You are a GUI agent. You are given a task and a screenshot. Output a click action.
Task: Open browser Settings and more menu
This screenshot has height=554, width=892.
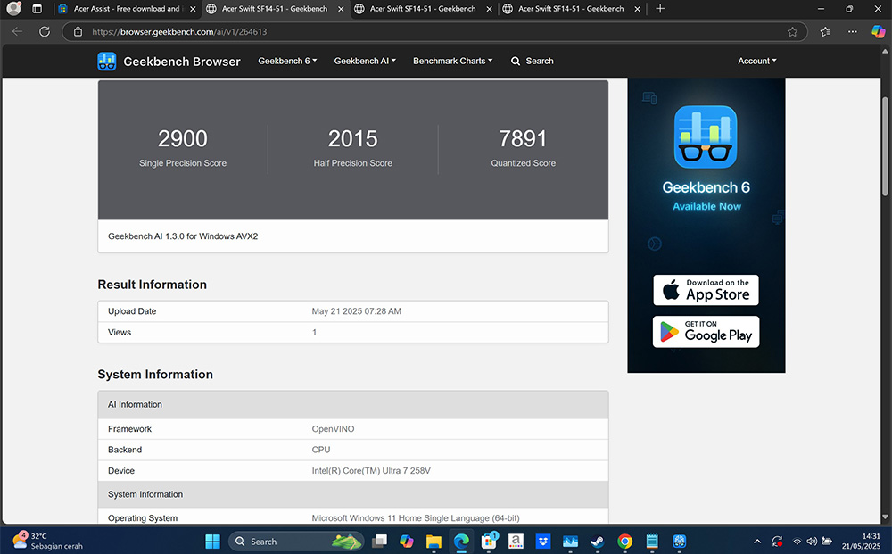[x=852, y=32]
